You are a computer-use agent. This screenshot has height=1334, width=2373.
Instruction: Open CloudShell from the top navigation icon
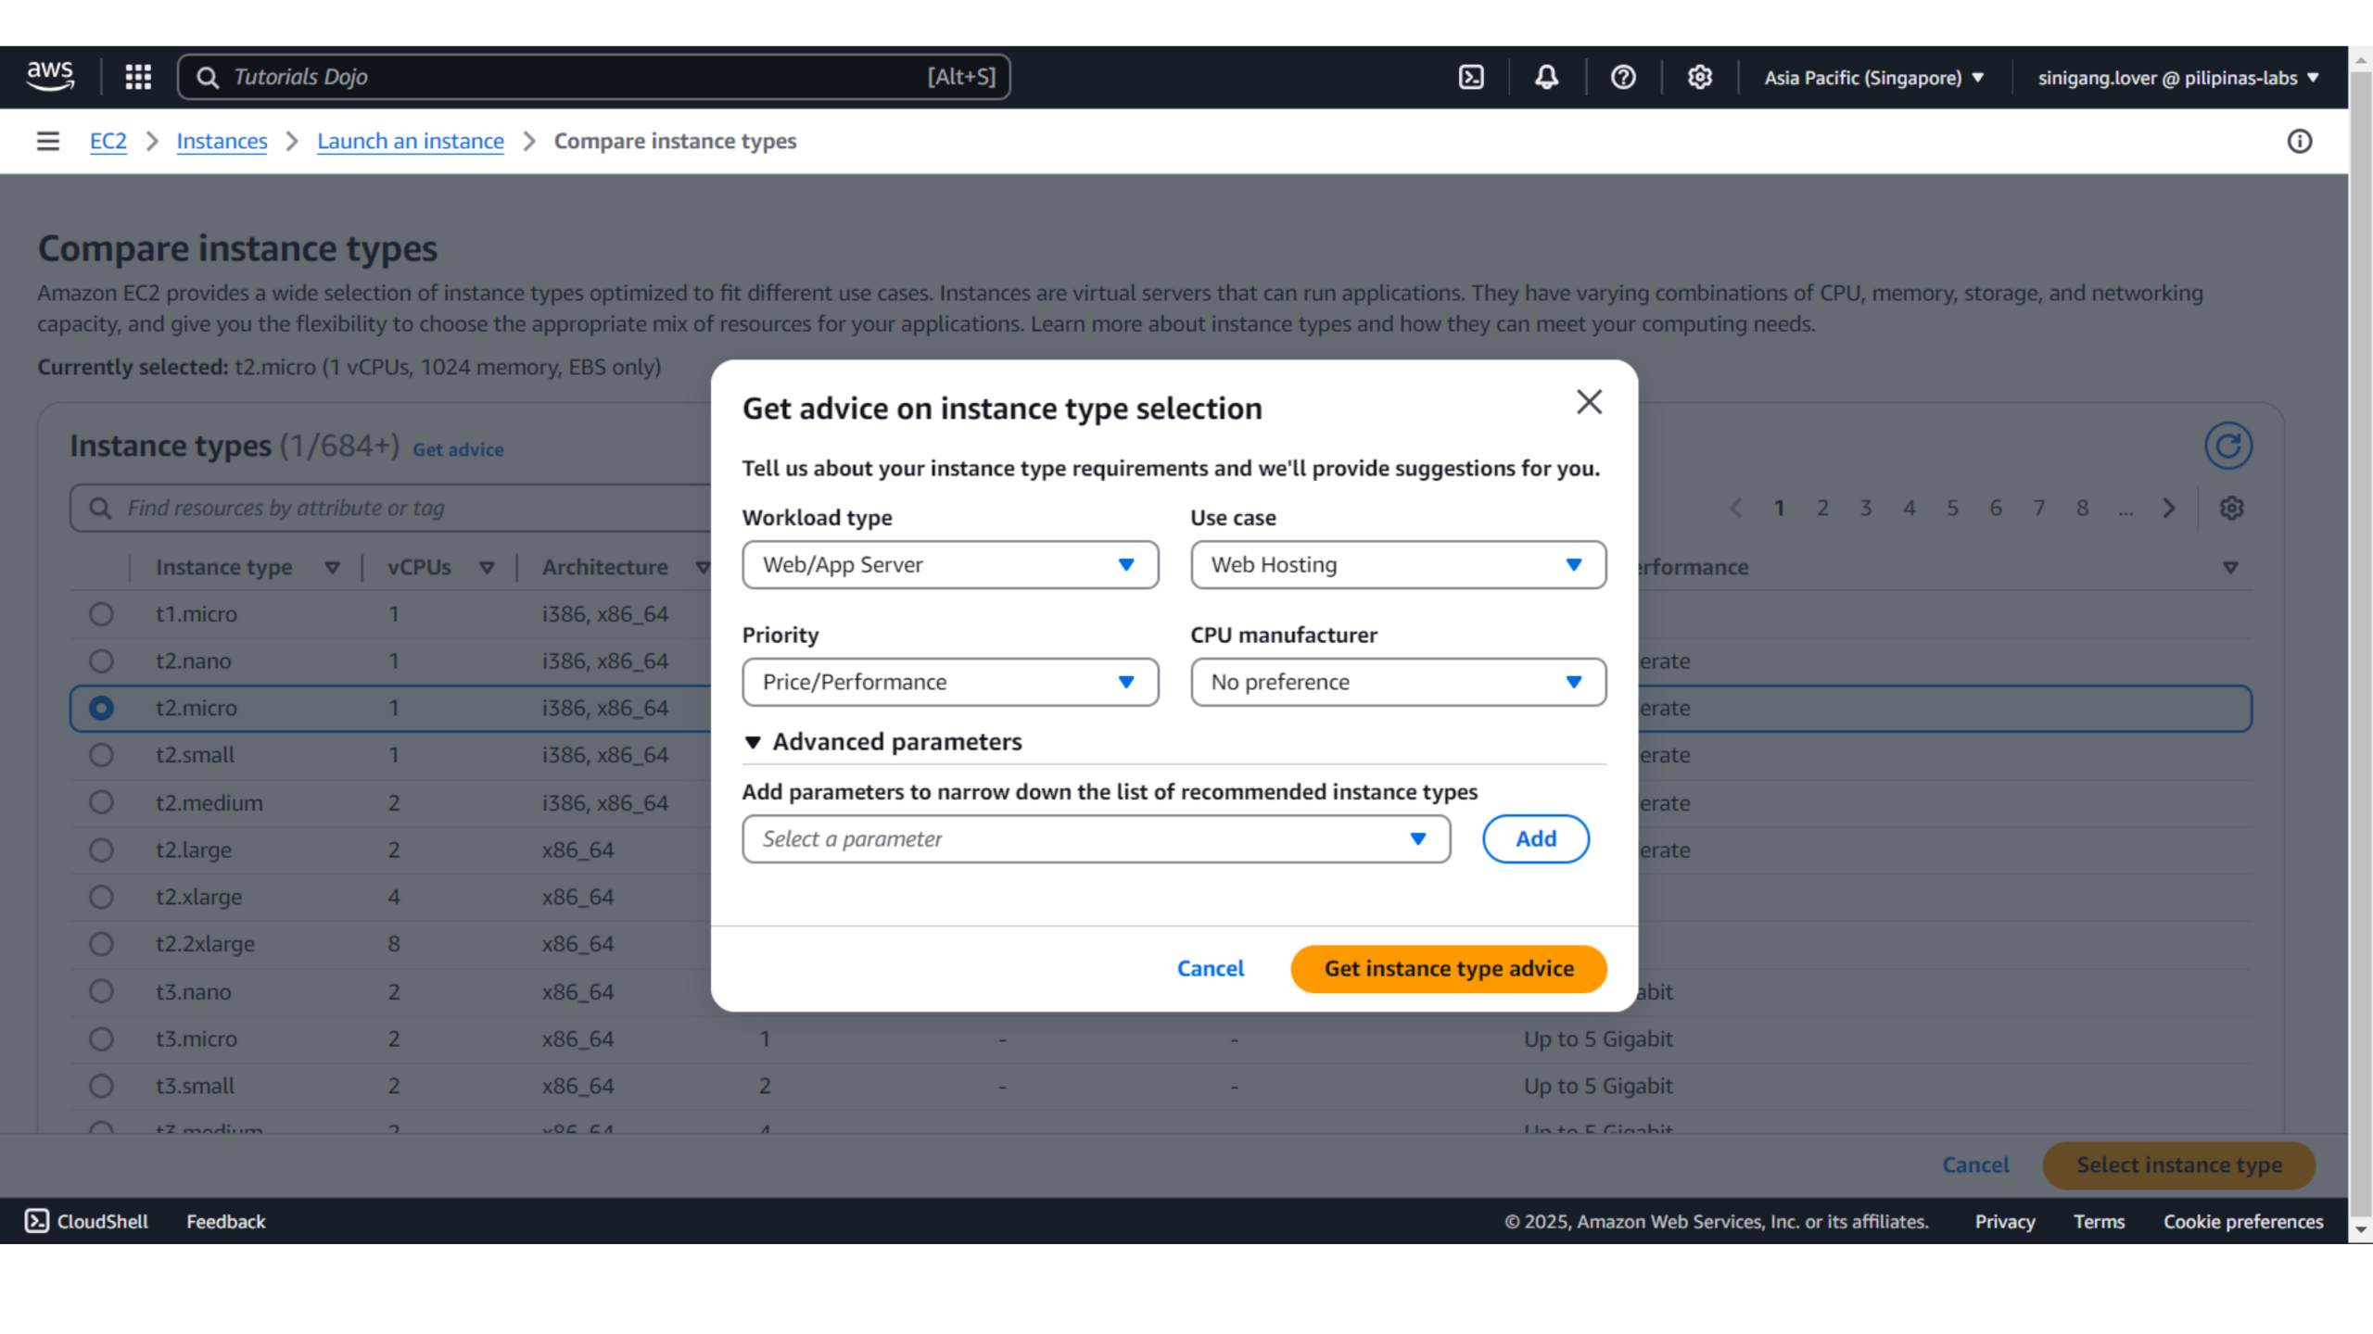point(1471,77)
